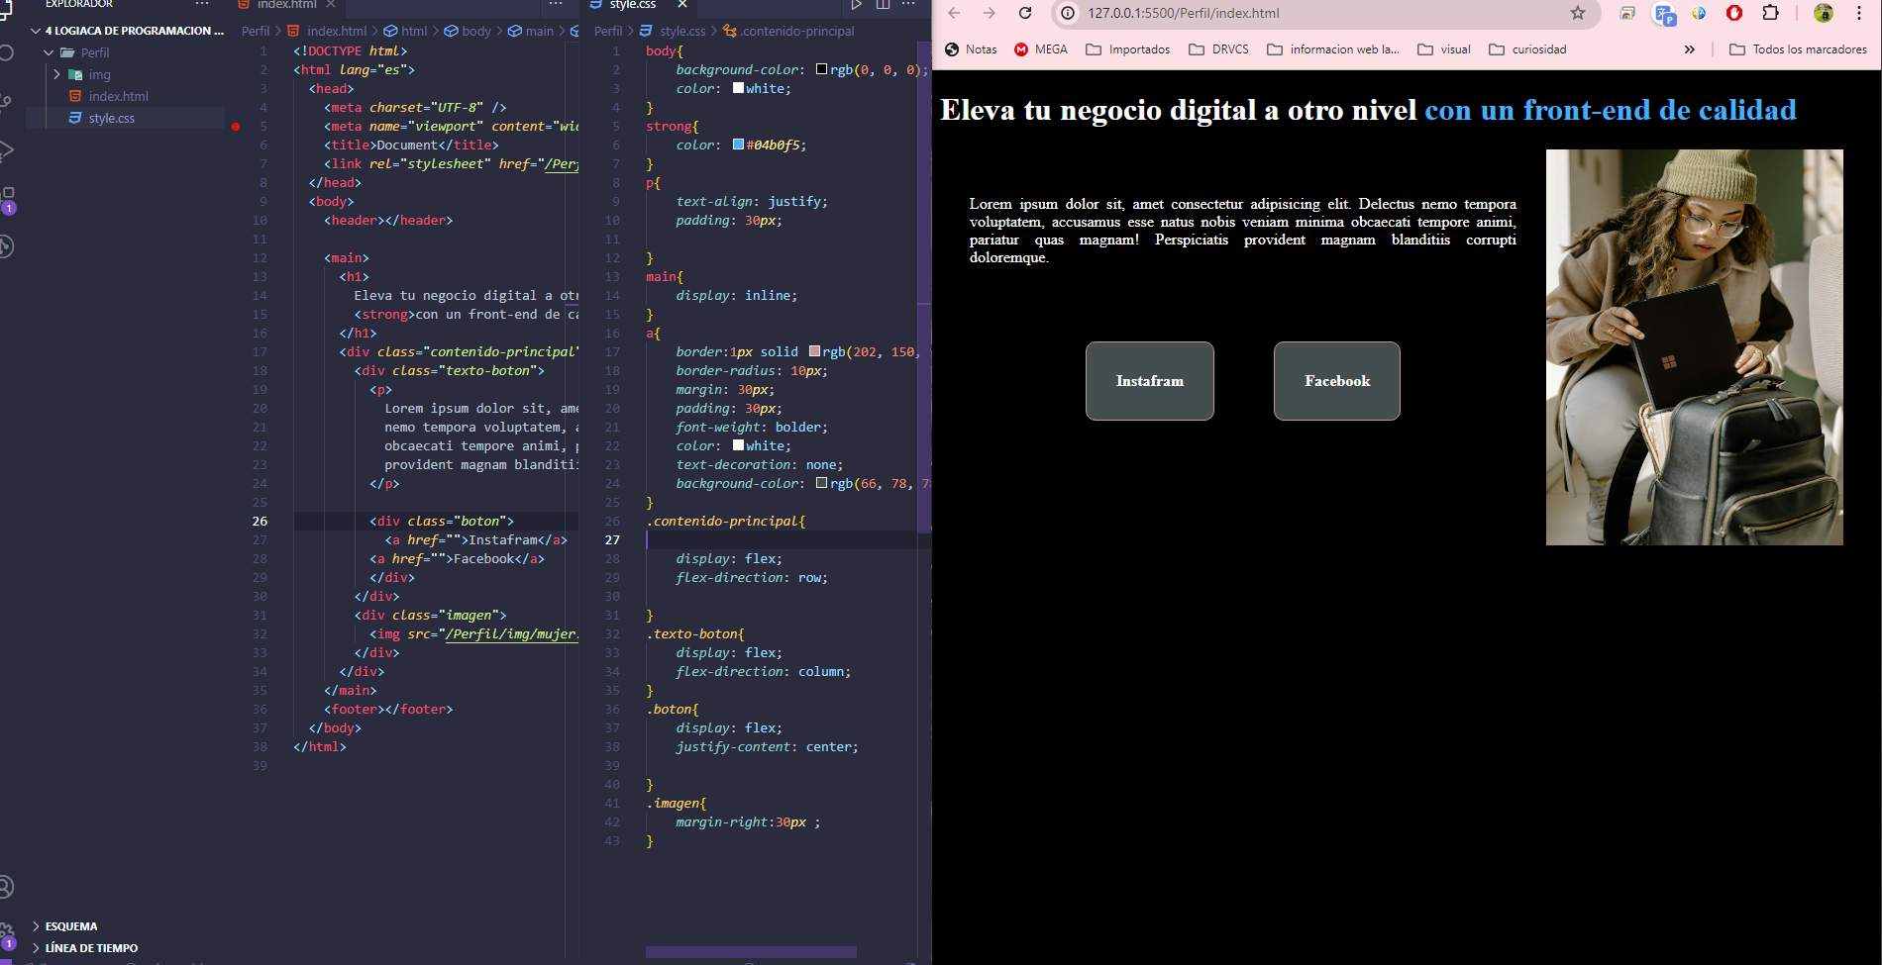Click the rgb(66, 78 background swatch
Image resolution: width=1882 pixels, height=965 pixels.
[x=822, y=483]
